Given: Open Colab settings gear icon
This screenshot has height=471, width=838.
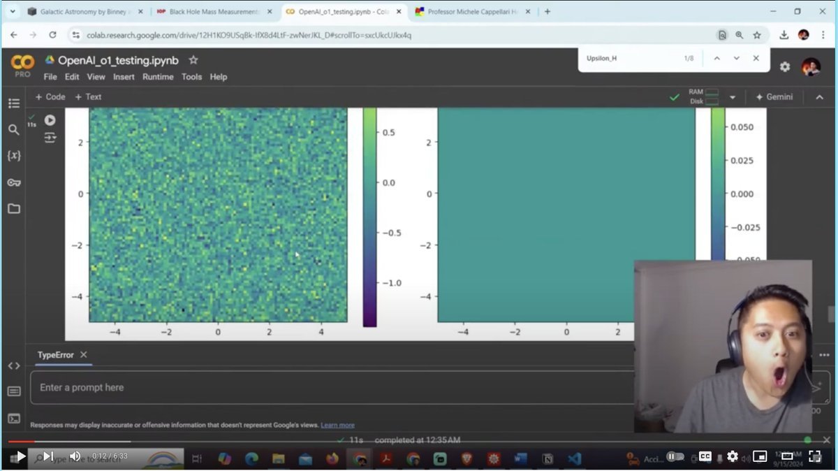Looking at the screenshot, I should click(x=785, y=66).
